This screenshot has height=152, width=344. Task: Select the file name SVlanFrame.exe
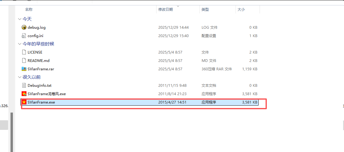41,102
